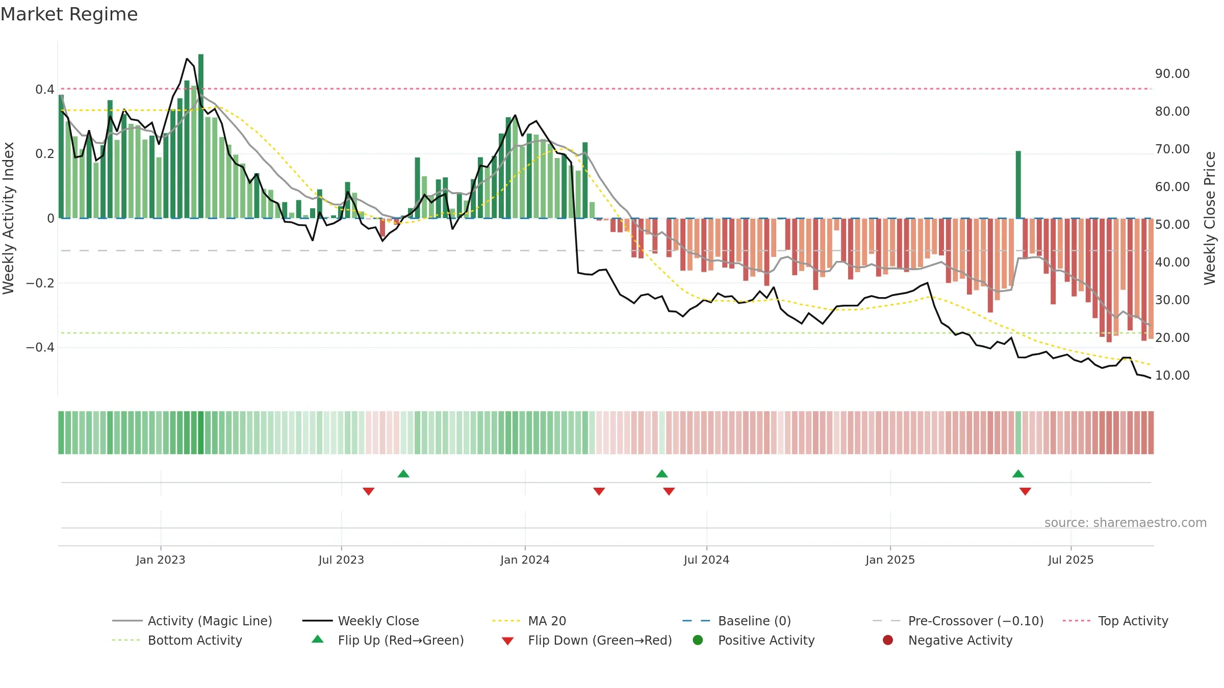Click the 0.2 activity axis tick
This screenshot has height=688, width=1224.
click(x=45, y=153)
